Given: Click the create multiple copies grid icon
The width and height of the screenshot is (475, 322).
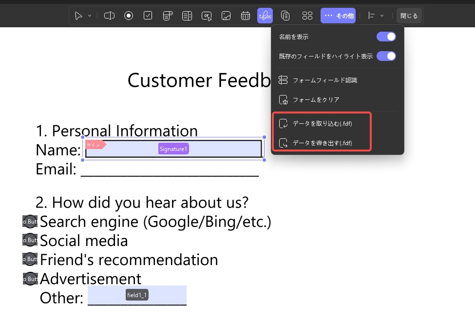Looking at the screenshot, I should tap(307, 16).
